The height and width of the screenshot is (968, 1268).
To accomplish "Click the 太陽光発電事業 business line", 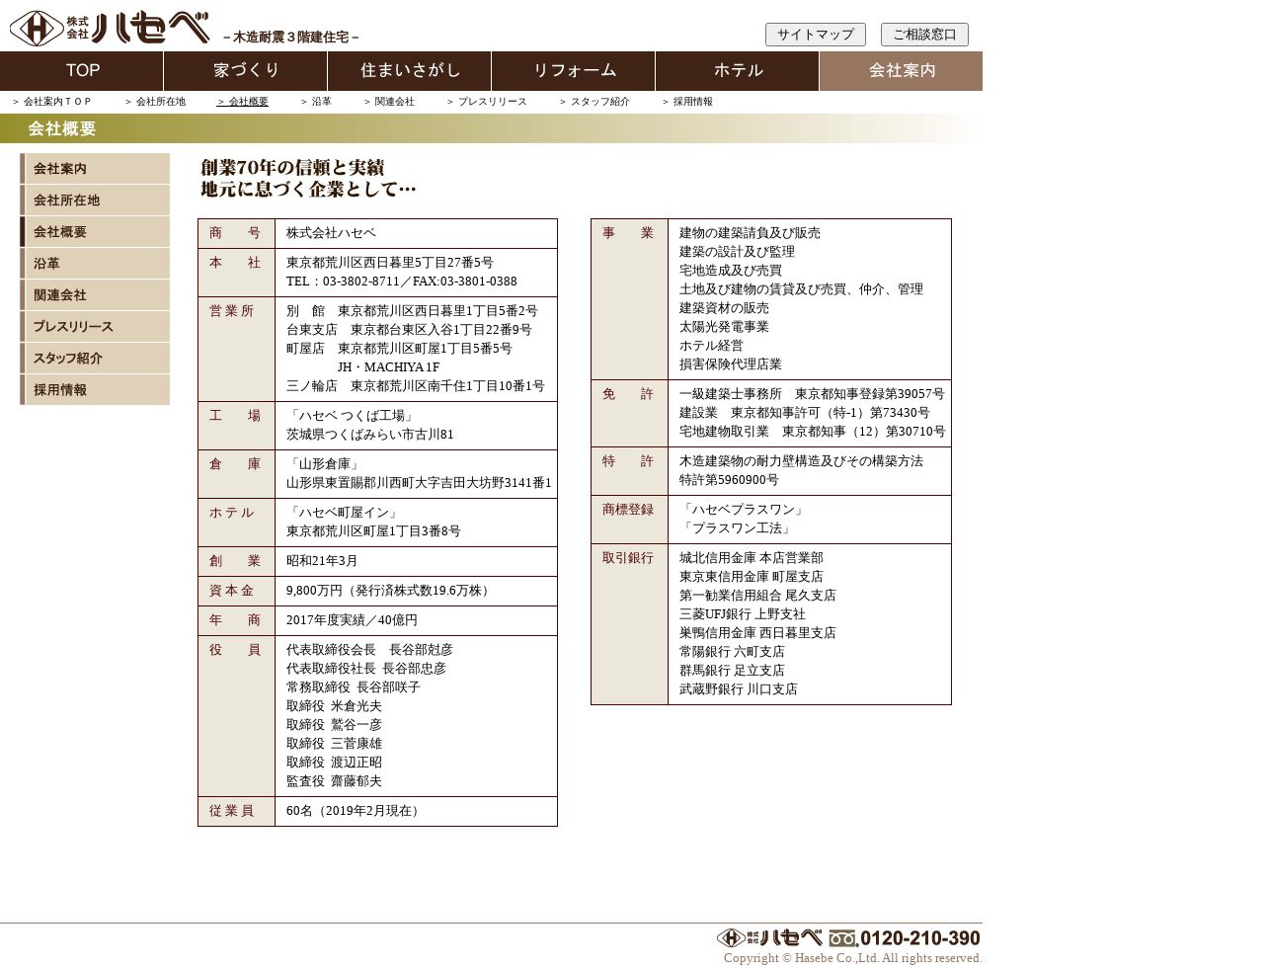I will coord(724,327).
